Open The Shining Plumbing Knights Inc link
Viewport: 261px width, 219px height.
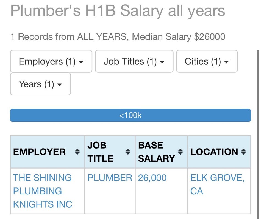[42, 191]
